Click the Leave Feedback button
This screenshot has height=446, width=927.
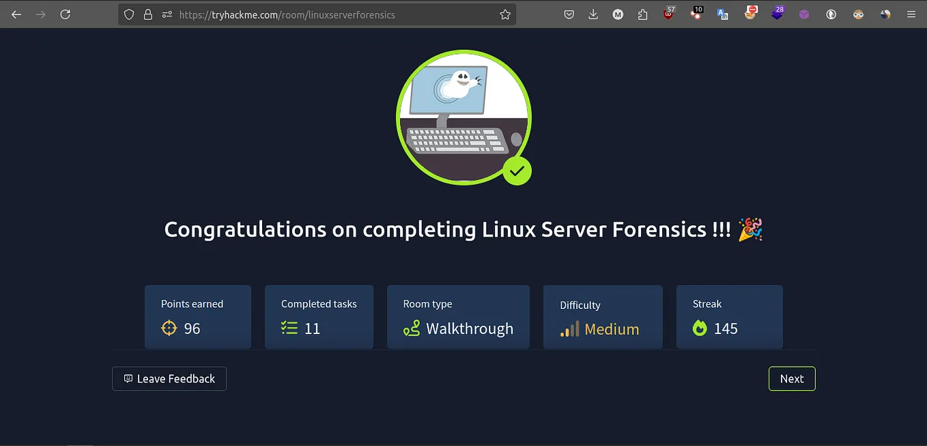(169, 378)
